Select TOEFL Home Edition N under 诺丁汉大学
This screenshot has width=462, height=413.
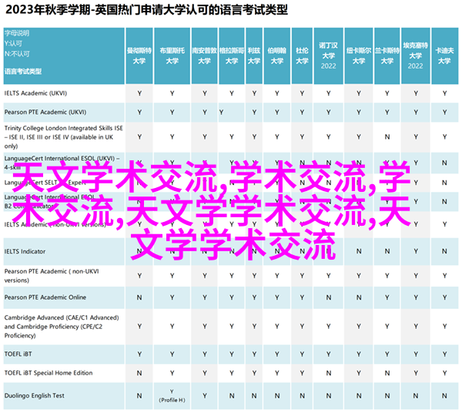[329, 373]
